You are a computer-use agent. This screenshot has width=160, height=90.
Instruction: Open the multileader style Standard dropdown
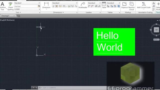(100, 3)
